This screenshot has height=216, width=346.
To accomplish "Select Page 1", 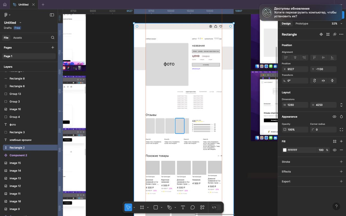I will tap(29, 56).
